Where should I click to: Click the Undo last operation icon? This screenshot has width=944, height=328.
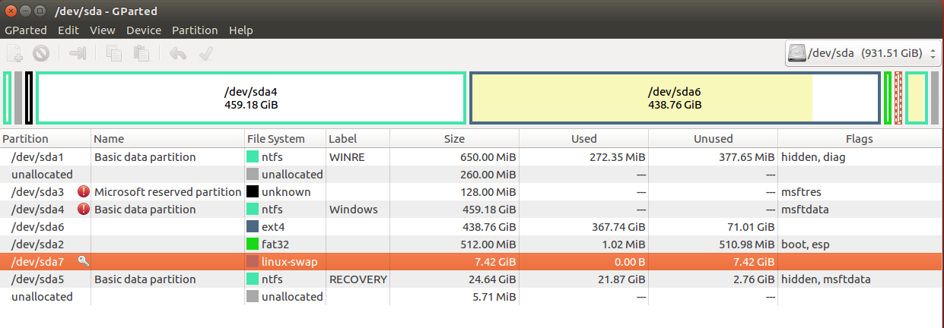[x=178, y=53]
